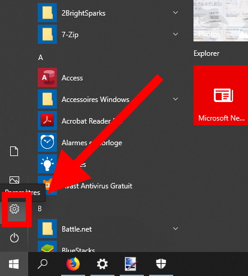Open Avast Antivirus Gratuit entry
The width and height of the screenshot is (248, 276).
tap(97, 186)
